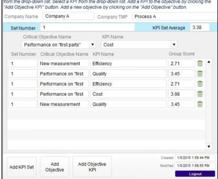Image resolution: width=218 pixels, height=179 pixels.
Task: Click the Set Number field in blue bar
Action: pos(87,27)
